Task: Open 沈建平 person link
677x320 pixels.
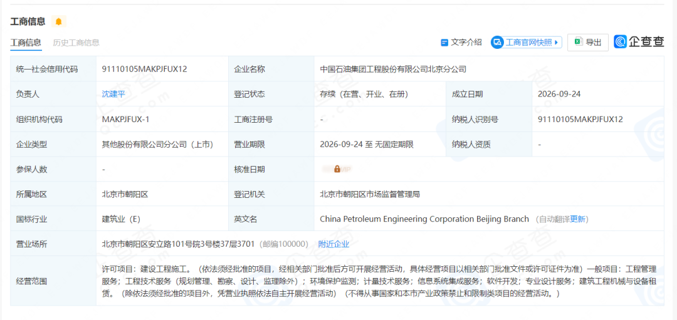Action: 113,93
